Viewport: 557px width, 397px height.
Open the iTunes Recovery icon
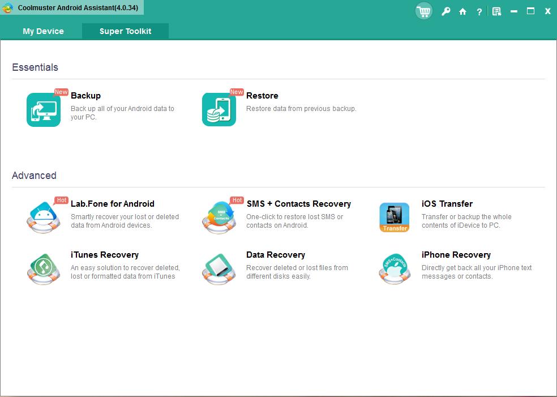point(44,268)
